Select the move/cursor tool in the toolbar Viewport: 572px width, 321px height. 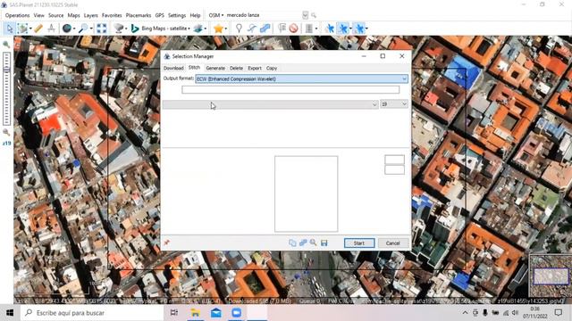pos(10,29)
